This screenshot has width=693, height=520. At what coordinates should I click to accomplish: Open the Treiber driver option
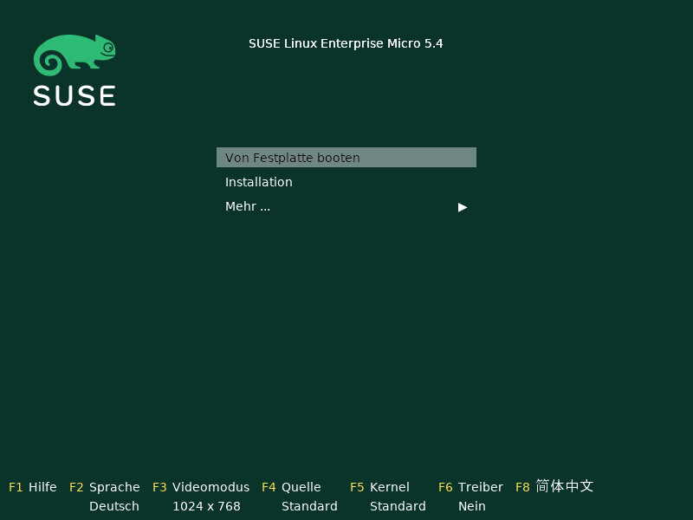click(x=480, y=487)
